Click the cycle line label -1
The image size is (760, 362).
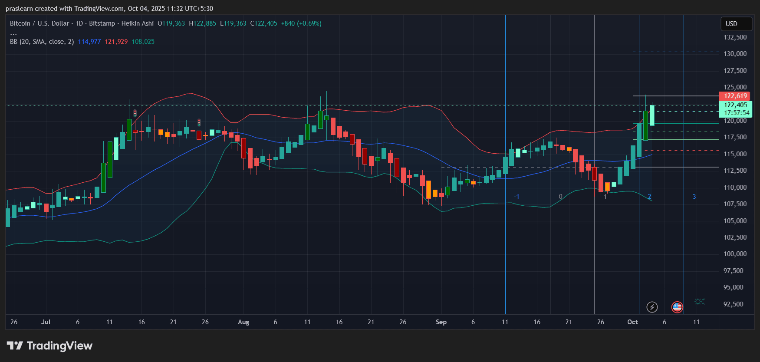[516, 197]
